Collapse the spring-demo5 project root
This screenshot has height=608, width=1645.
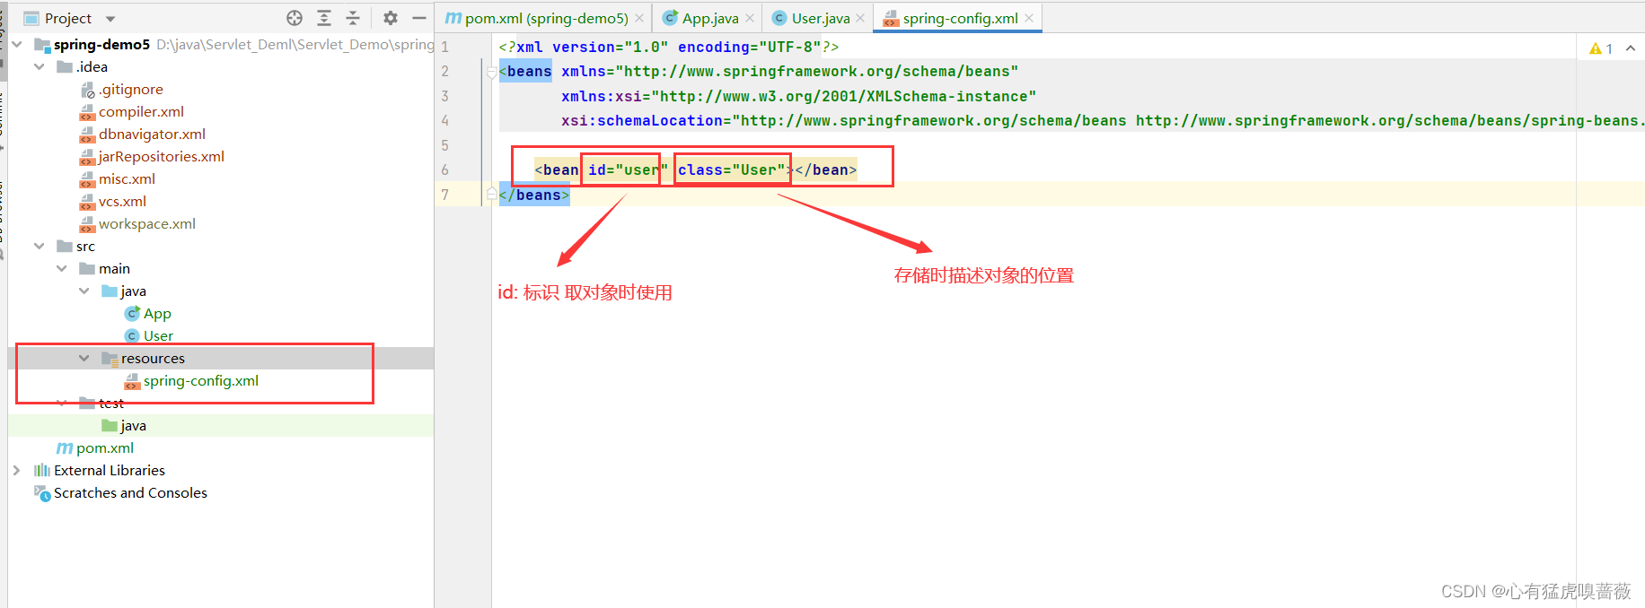(17, 44)
